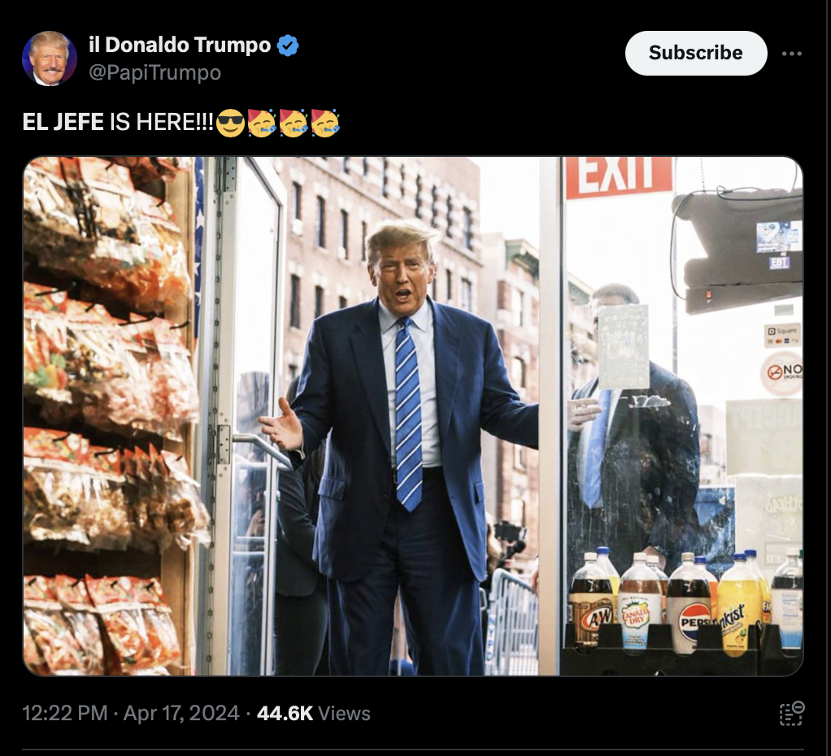Open the il Donaldo Trumpo profile avatar
This screenshot has width=831, height=756.
50,59
